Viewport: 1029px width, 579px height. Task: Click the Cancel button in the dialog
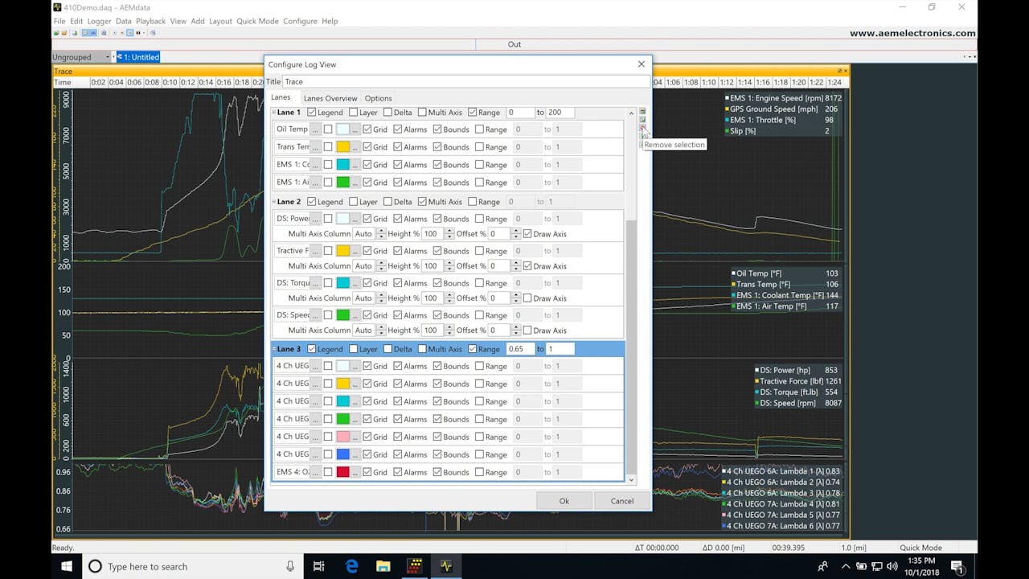[x=621, y=500]
